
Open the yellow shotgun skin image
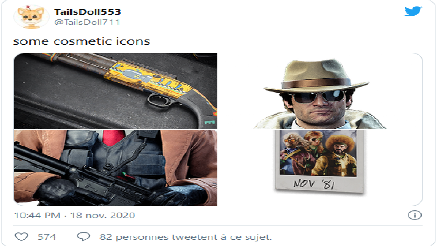click(116, 91)
